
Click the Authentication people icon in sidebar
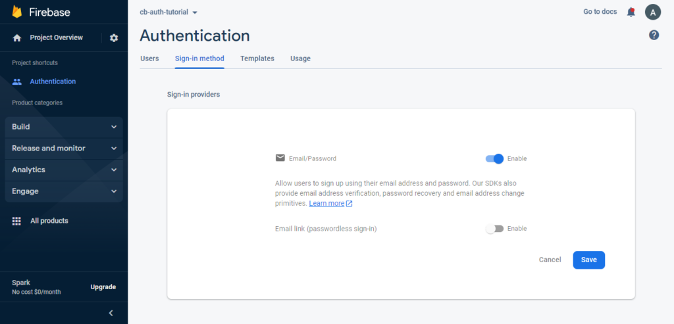[x=17, y=81]
